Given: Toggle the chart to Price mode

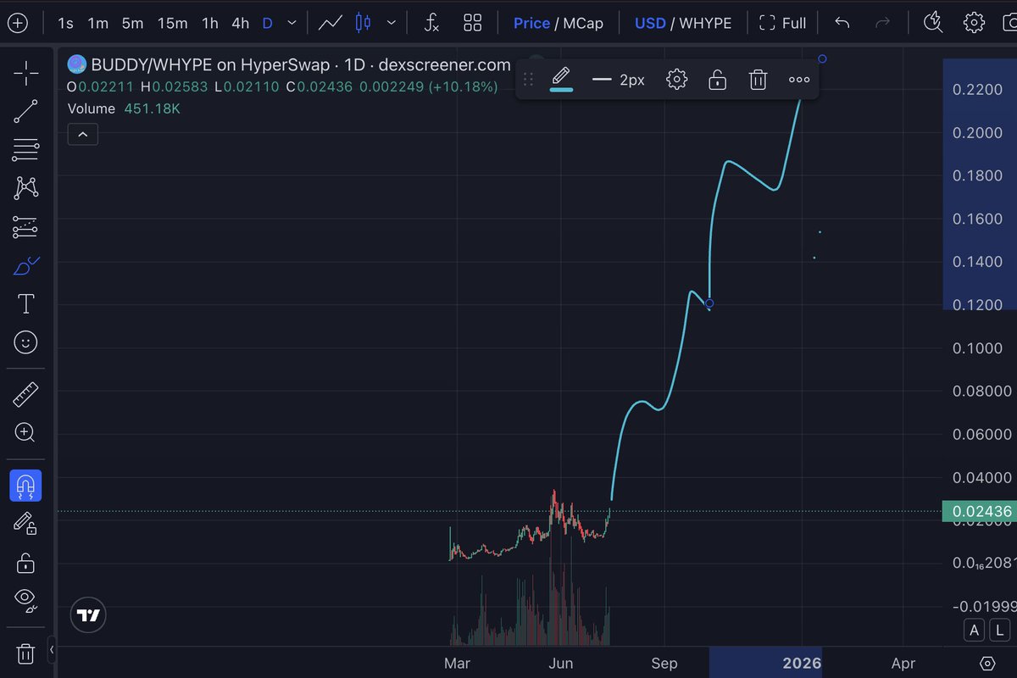Looking at the screenshot, I should coord(531,23).
